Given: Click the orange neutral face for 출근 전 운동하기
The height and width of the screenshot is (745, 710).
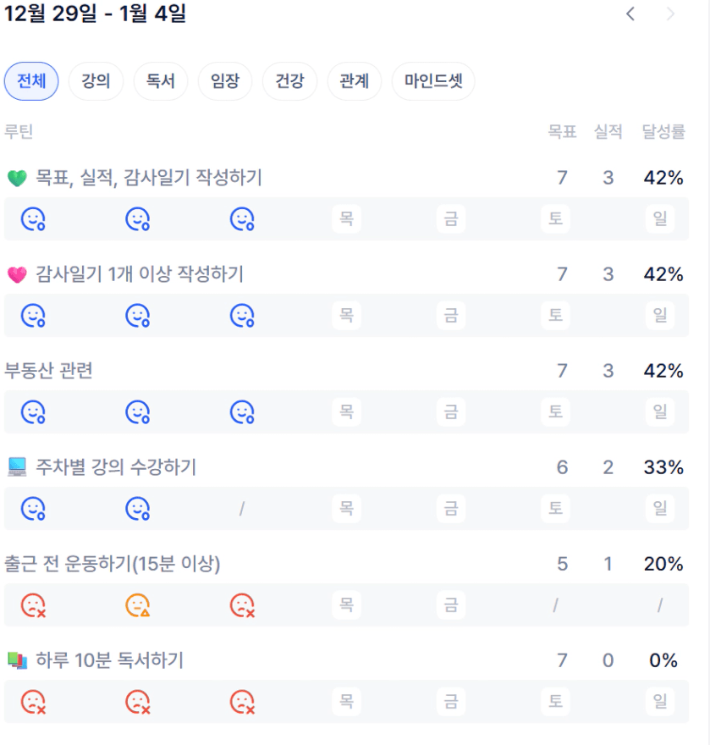Looking at the screenshot, I should point(138,605).
